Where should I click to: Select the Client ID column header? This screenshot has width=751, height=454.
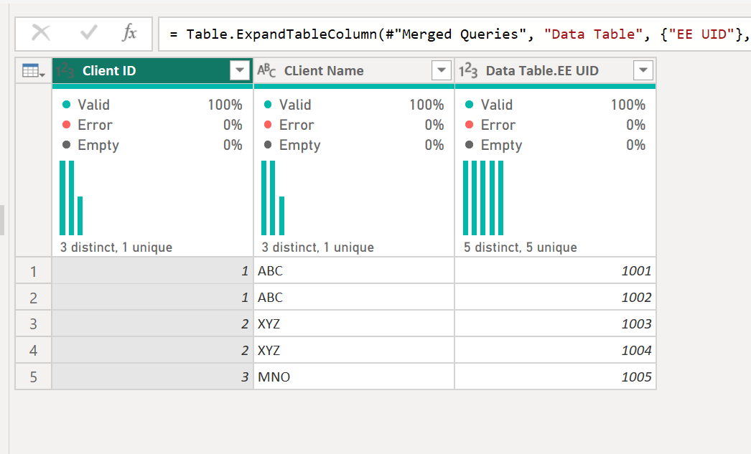point(152,71)
